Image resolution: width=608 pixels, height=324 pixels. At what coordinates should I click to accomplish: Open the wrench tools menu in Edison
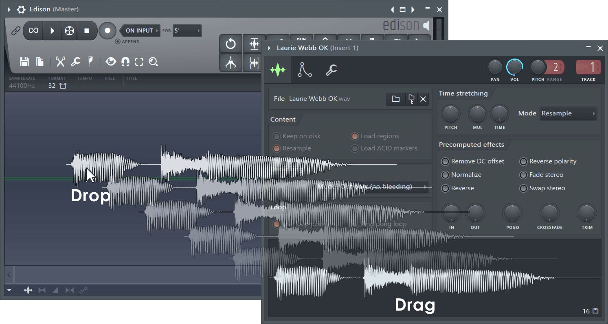tap(75, 62)
